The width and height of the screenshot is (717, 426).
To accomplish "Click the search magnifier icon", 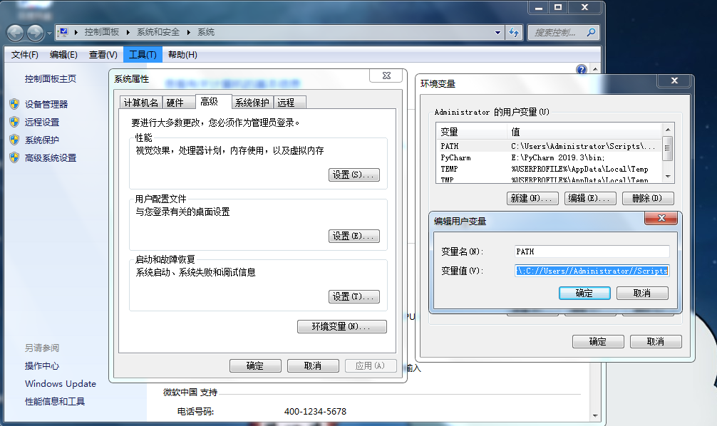I will click(592, 33).
